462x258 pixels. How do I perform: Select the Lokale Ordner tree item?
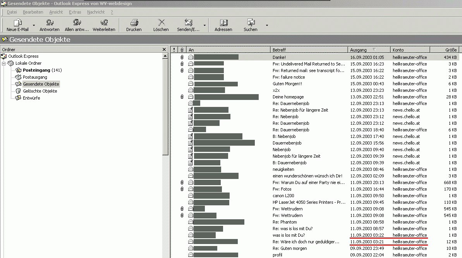click(x=28, y=63)
